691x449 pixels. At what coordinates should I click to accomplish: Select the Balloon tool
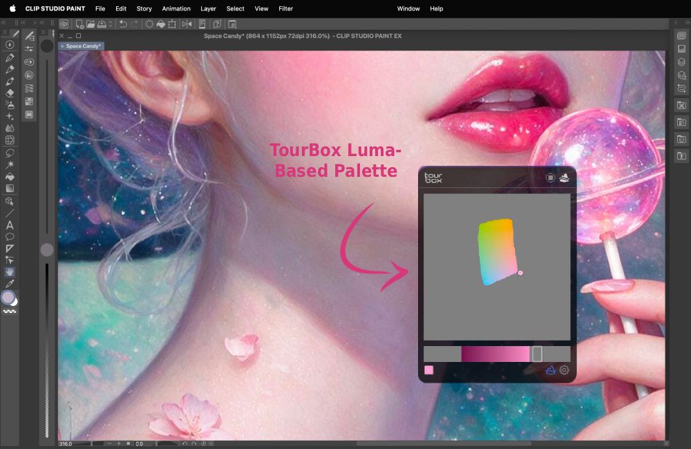tap(10, 237)
